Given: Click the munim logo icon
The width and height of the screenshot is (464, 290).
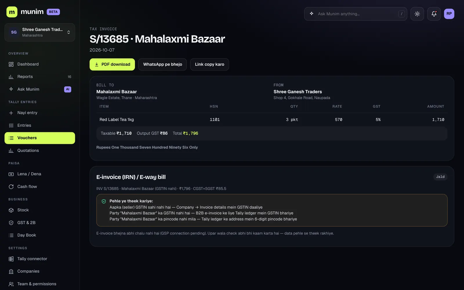Looking at the screenshot, I should 12,12.
